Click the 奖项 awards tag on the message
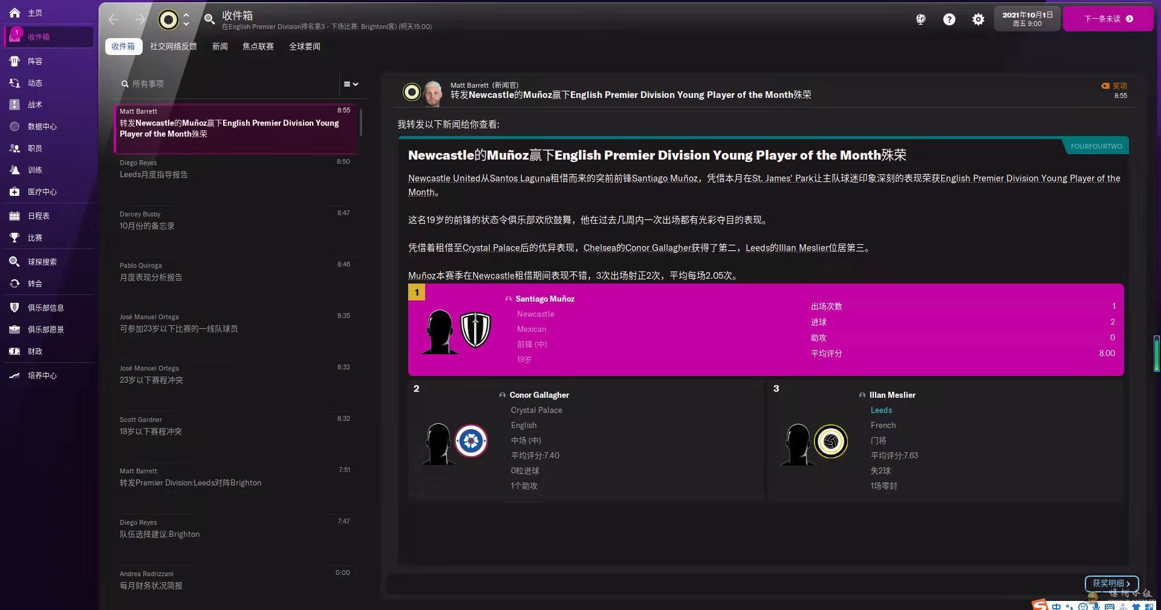 click(x=1114, y=86)
